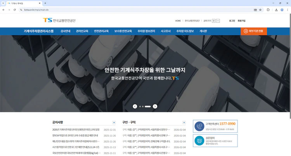Open the browser tab search dropdown

point(3,3)
